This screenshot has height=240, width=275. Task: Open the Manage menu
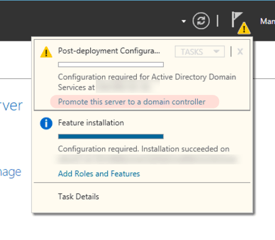pyautogui.click(x=268, y=21)
